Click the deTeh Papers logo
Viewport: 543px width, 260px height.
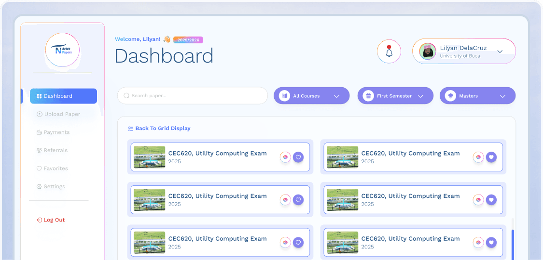tap(62, 50)
